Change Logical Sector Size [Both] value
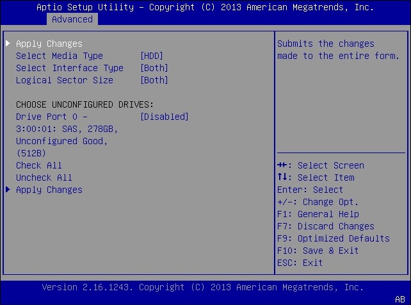Image resolution: width=411 pixels, height=305 pixels. click(154, 80)
